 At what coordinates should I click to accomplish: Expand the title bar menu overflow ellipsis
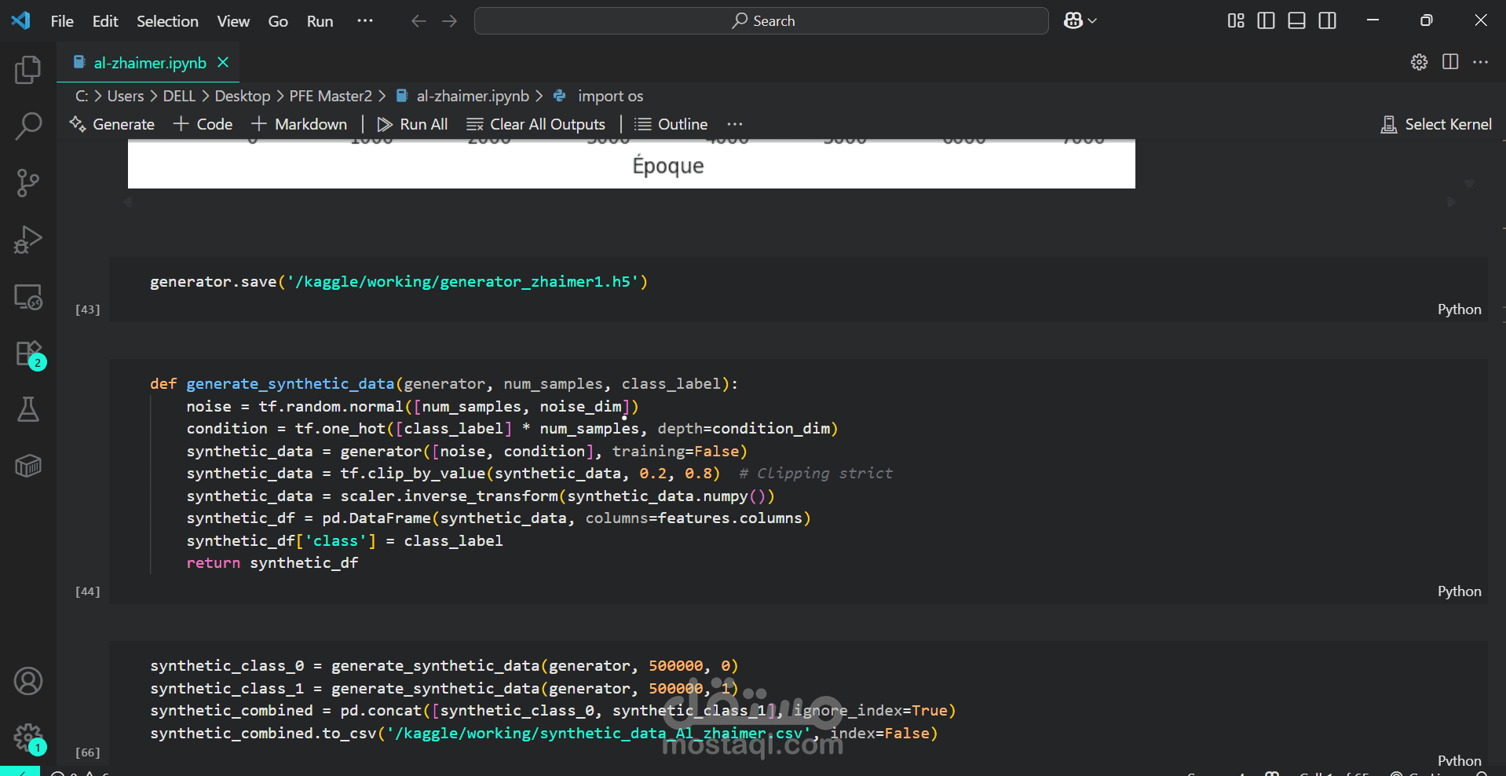point(365,21)
